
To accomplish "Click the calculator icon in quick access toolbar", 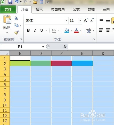I will click(41, 2).
